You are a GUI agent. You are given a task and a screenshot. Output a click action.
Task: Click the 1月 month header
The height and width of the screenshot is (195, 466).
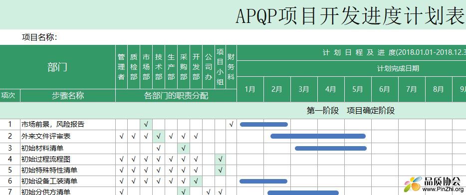tap(250, 89)
